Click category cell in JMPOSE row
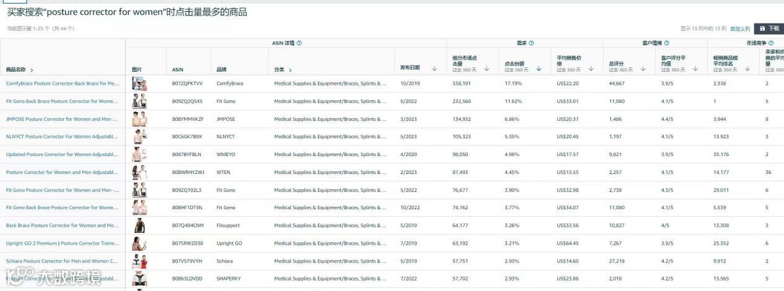Screen dimensions: 784x291 coord(330,119)
